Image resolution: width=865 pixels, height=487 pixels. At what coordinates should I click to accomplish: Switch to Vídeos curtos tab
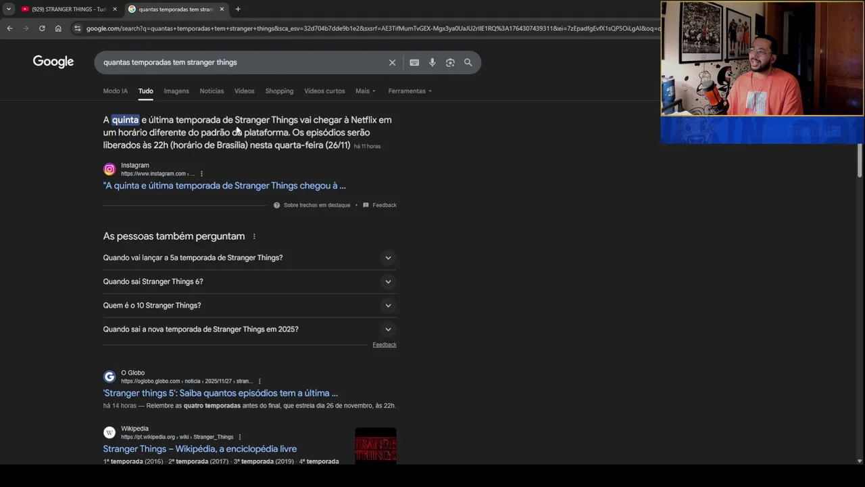point(324,91)
